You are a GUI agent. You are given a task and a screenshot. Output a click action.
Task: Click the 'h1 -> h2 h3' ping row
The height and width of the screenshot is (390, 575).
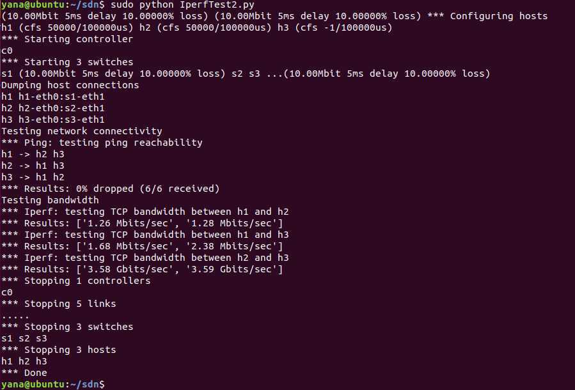coord(33,154)
